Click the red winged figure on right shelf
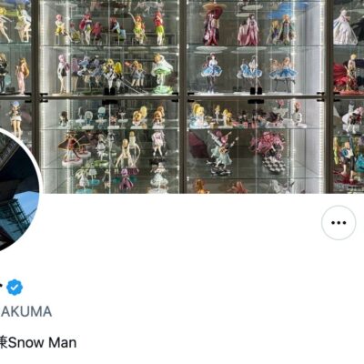This screenshot has height=364, width=364. tap(348, 76)
